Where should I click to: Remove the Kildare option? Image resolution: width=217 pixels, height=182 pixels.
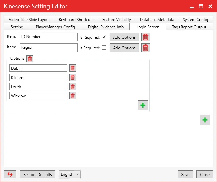[x=73, y=77]
